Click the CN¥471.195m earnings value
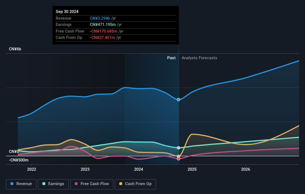This screenshot has width=305, height=194. click(x=103, y=24)
